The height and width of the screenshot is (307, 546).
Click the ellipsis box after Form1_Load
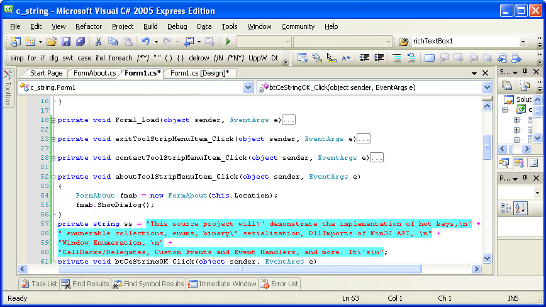click(x=289, y=120)
